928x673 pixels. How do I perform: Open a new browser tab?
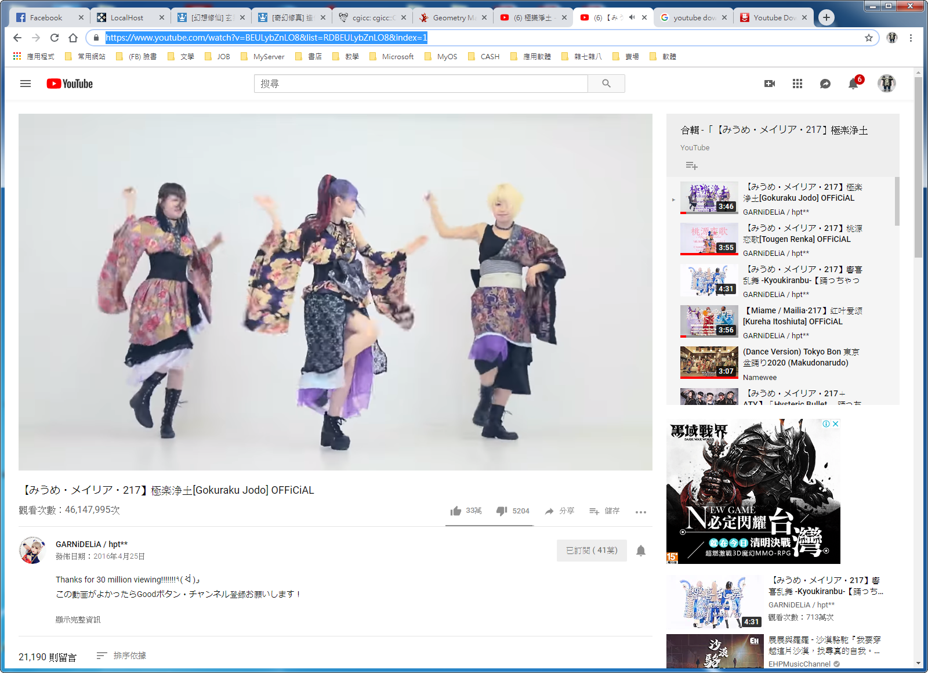pos(826,17)
